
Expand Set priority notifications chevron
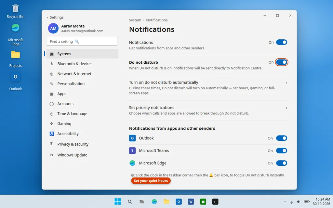(286, 108)
